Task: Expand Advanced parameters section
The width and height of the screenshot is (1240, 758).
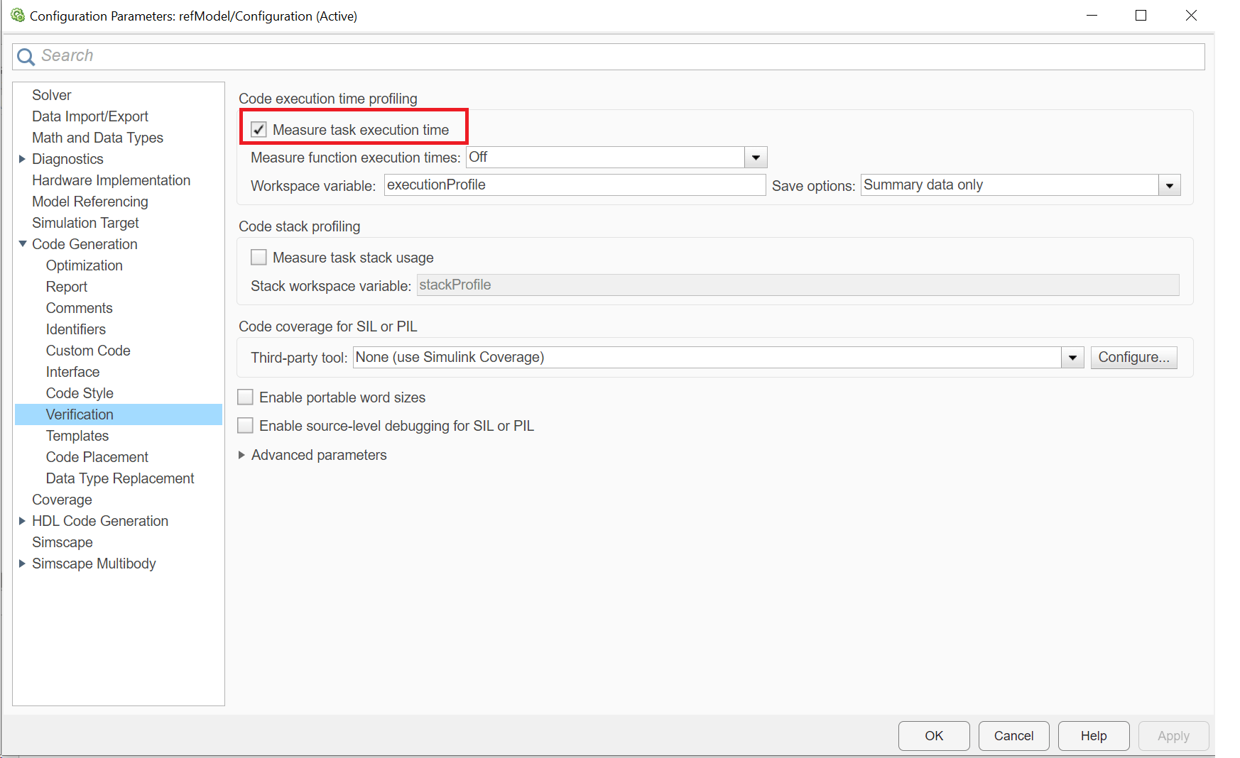Action: pos(242,455)
